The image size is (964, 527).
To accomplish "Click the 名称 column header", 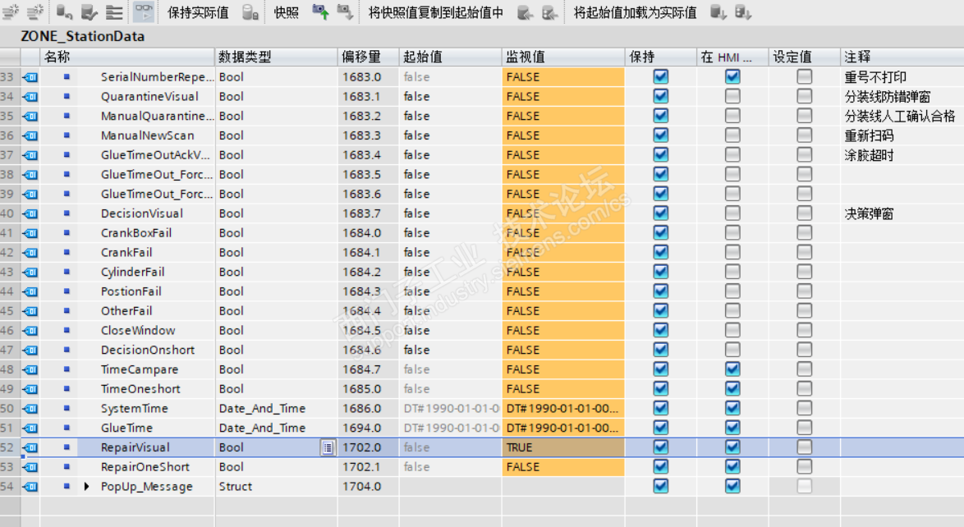I will (127, 57).
